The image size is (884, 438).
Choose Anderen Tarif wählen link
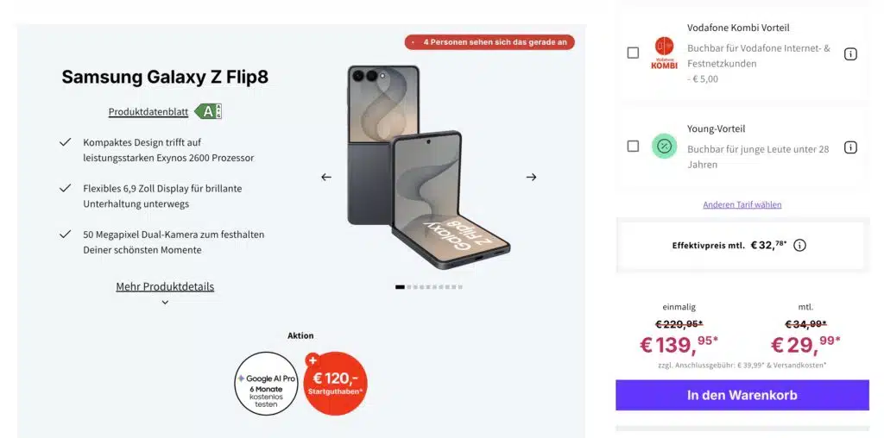(742, 204)
